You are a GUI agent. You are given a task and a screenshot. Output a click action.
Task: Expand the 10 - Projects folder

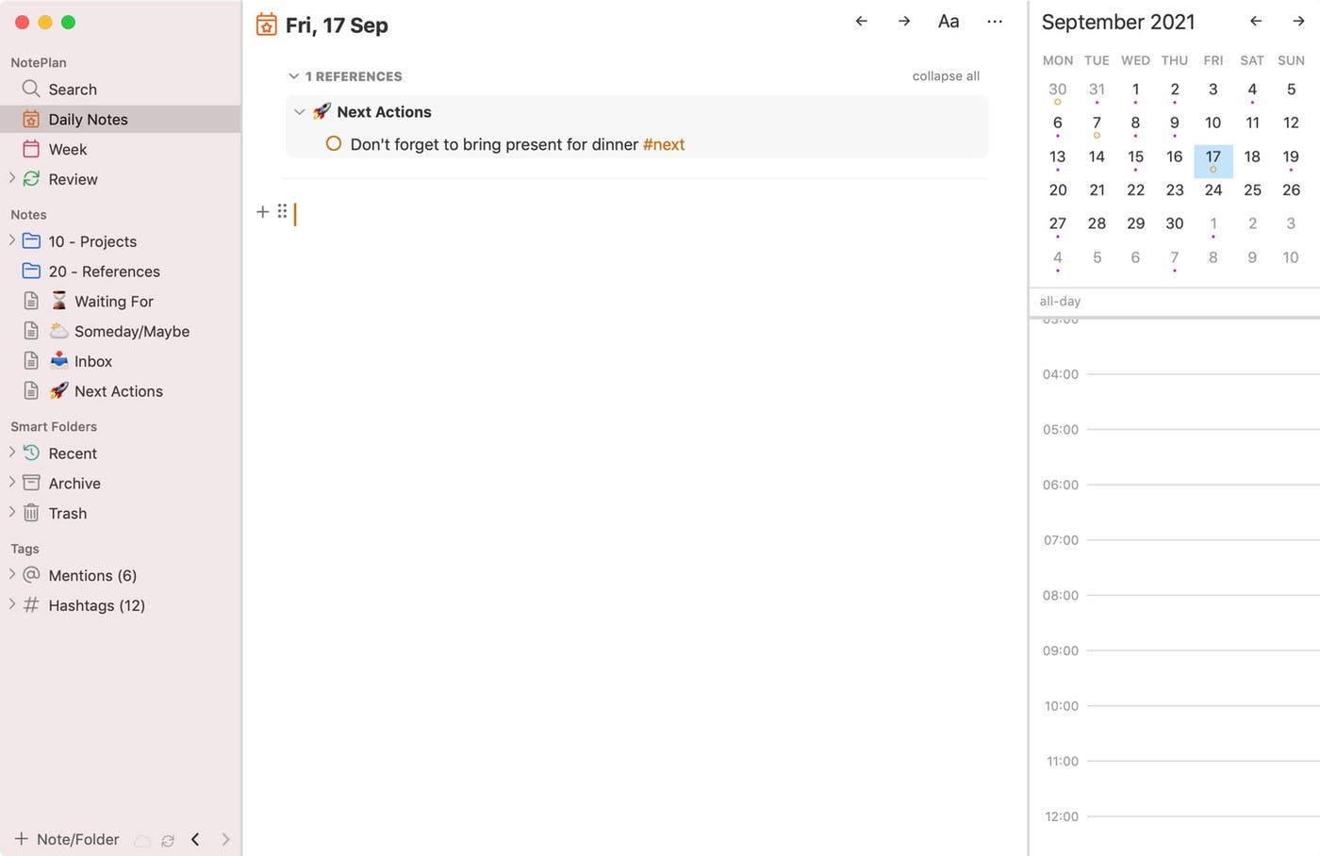12,240
